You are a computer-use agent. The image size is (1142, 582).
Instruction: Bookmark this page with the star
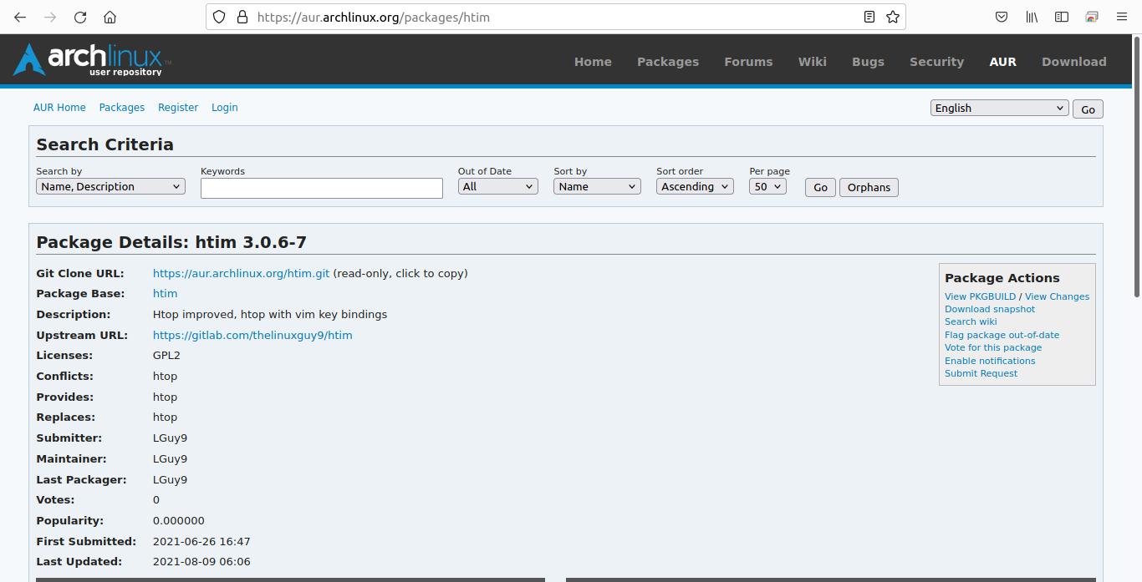tap(893, 17)
